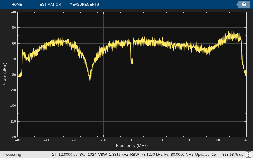The height and width of the screenshot is (158, 253).
Task: Click the deep spectrum notch near -15 MHz
Action: pos(90,80)
